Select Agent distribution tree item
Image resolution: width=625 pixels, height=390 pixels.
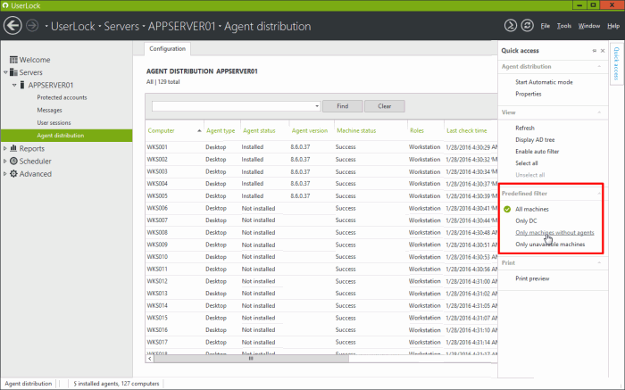pos(67,136)
